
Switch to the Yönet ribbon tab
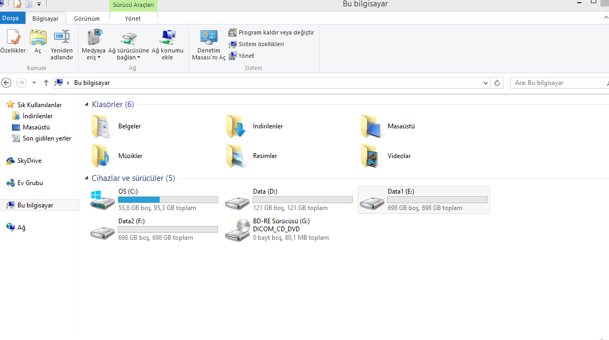coord(133,19)
